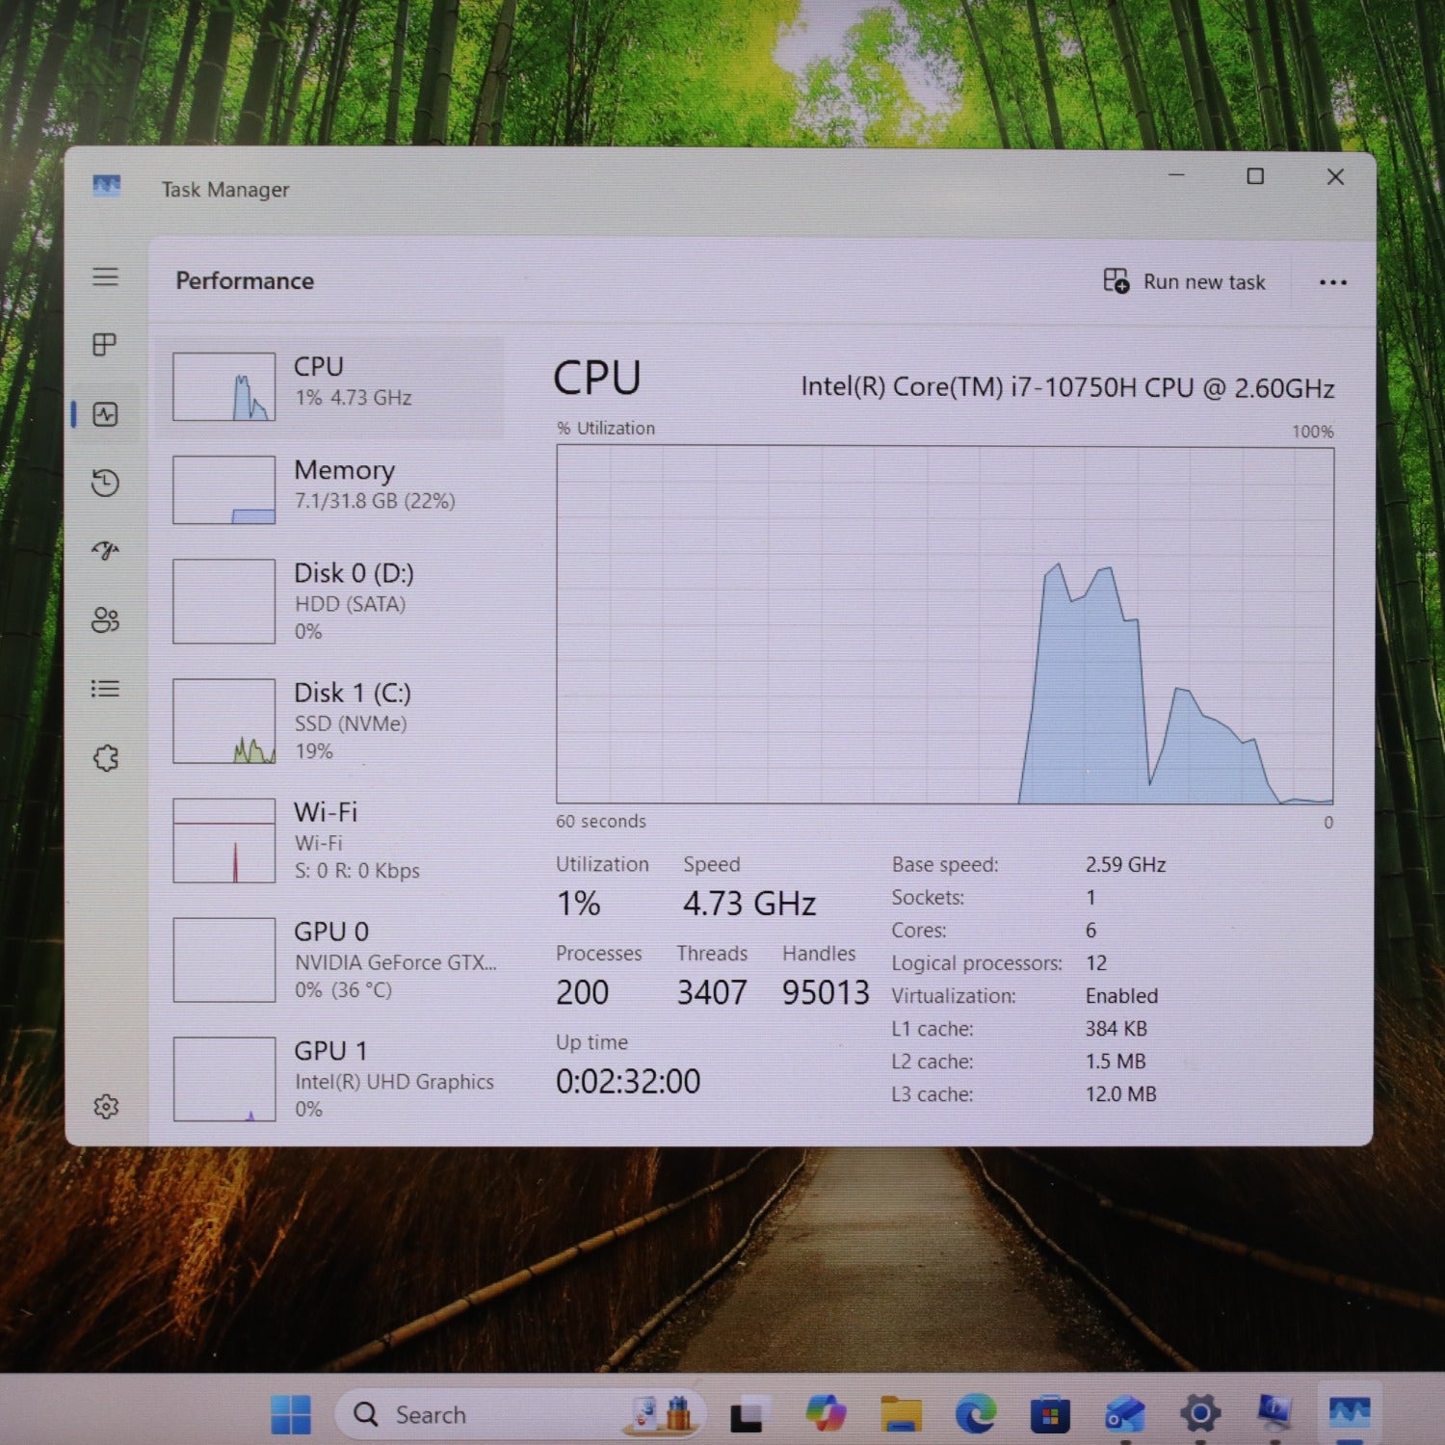
Task: Click the Wi-Fi mini graph thumbnail
Action: (x=223, y=840)
